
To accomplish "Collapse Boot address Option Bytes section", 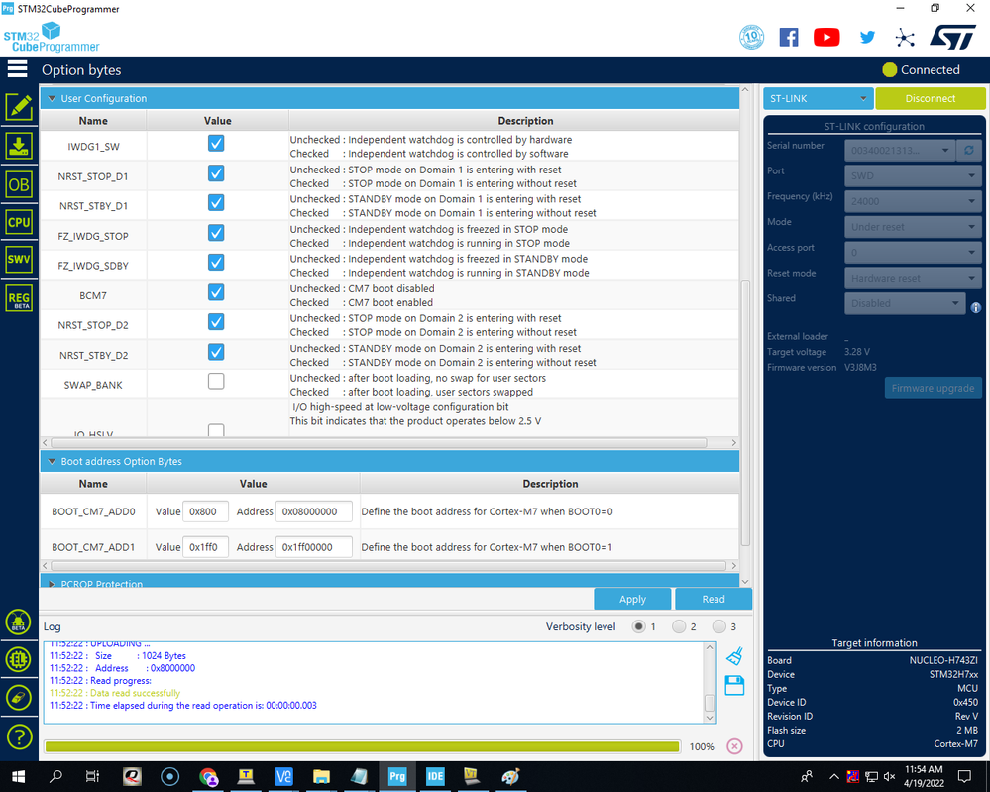I will pyautogui.click(x=52, y=461).
